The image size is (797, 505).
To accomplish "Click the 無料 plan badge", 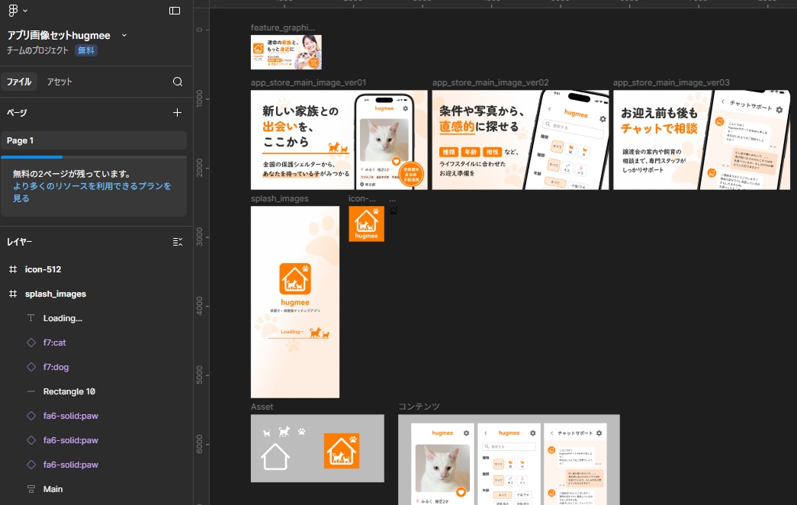I will [86, 50].
